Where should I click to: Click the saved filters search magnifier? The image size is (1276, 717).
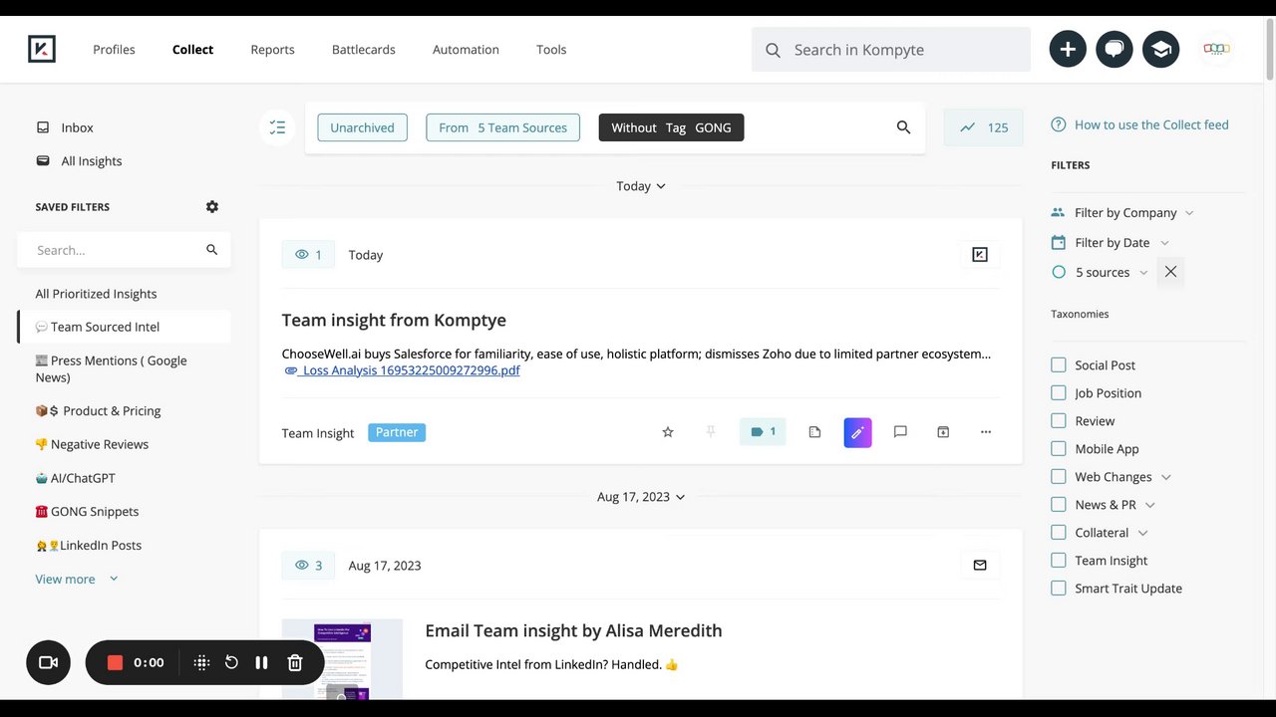(x=211, y=250)
